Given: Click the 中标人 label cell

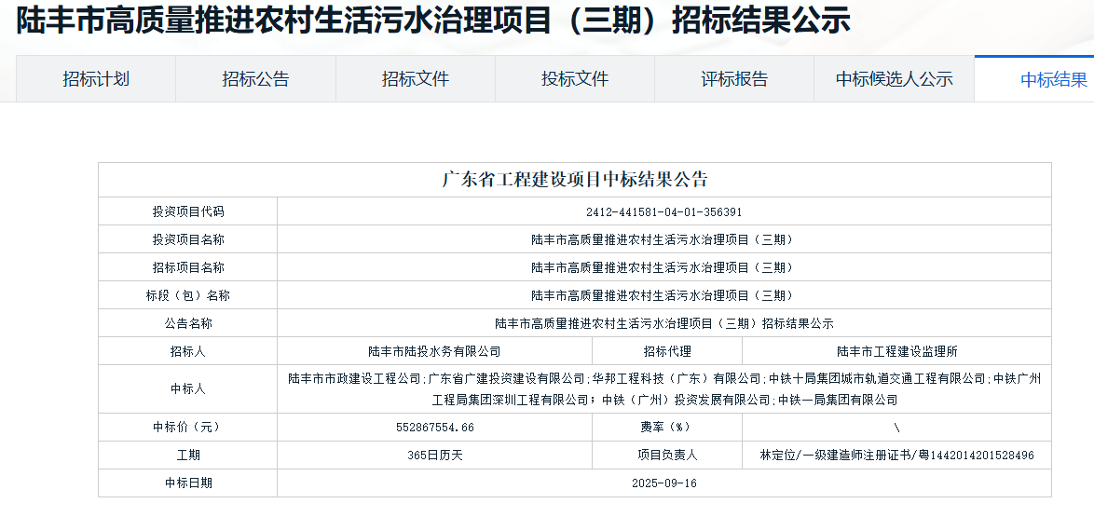Looking at the screenshot, I should 188,388.
